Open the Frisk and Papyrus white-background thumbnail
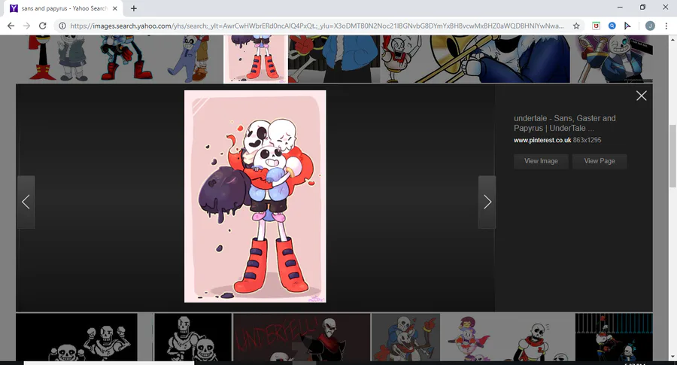 click(x=508, y=337)
